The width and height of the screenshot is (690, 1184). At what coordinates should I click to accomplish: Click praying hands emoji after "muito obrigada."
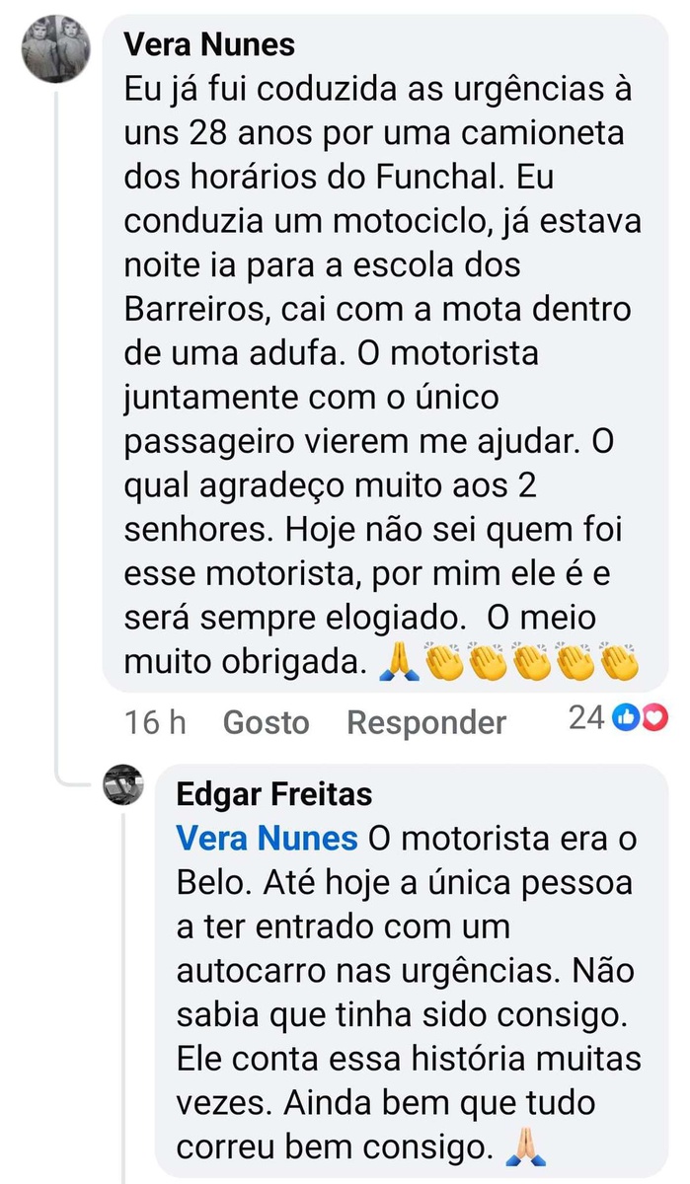coord(399,662)
